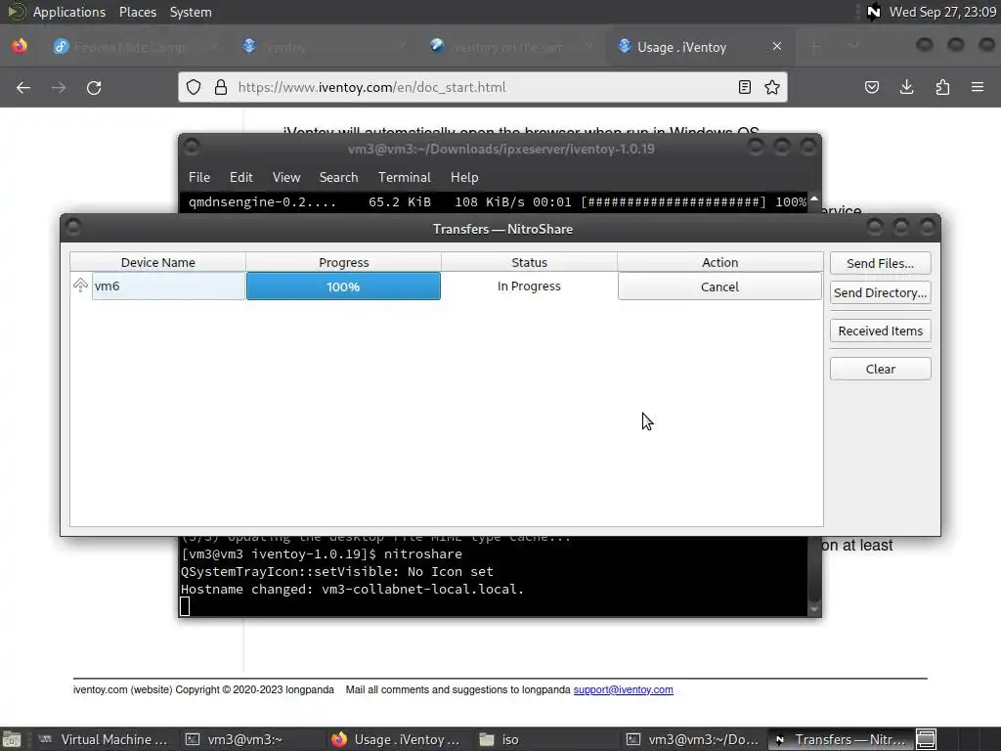Image resolution: width=1001 pixels, height=751 pixels.
Task: Click Send Directory... button
Action: (881, 292)
